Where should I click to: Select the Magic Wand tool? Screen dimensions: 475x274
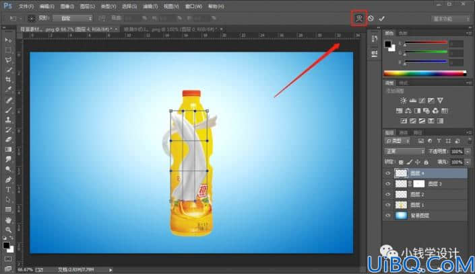(x=8, y=70)
